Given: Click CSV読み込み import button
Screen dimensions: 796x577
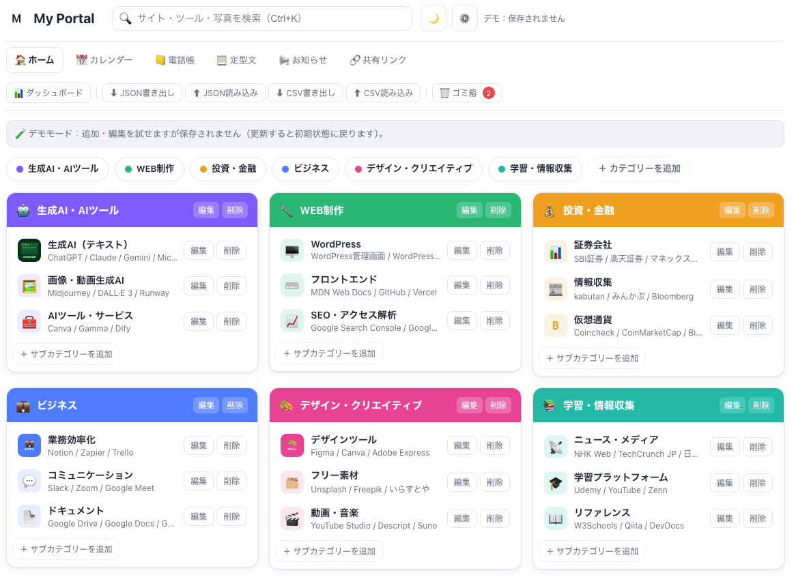Looking at the screenshot, I should click(383, 93).
